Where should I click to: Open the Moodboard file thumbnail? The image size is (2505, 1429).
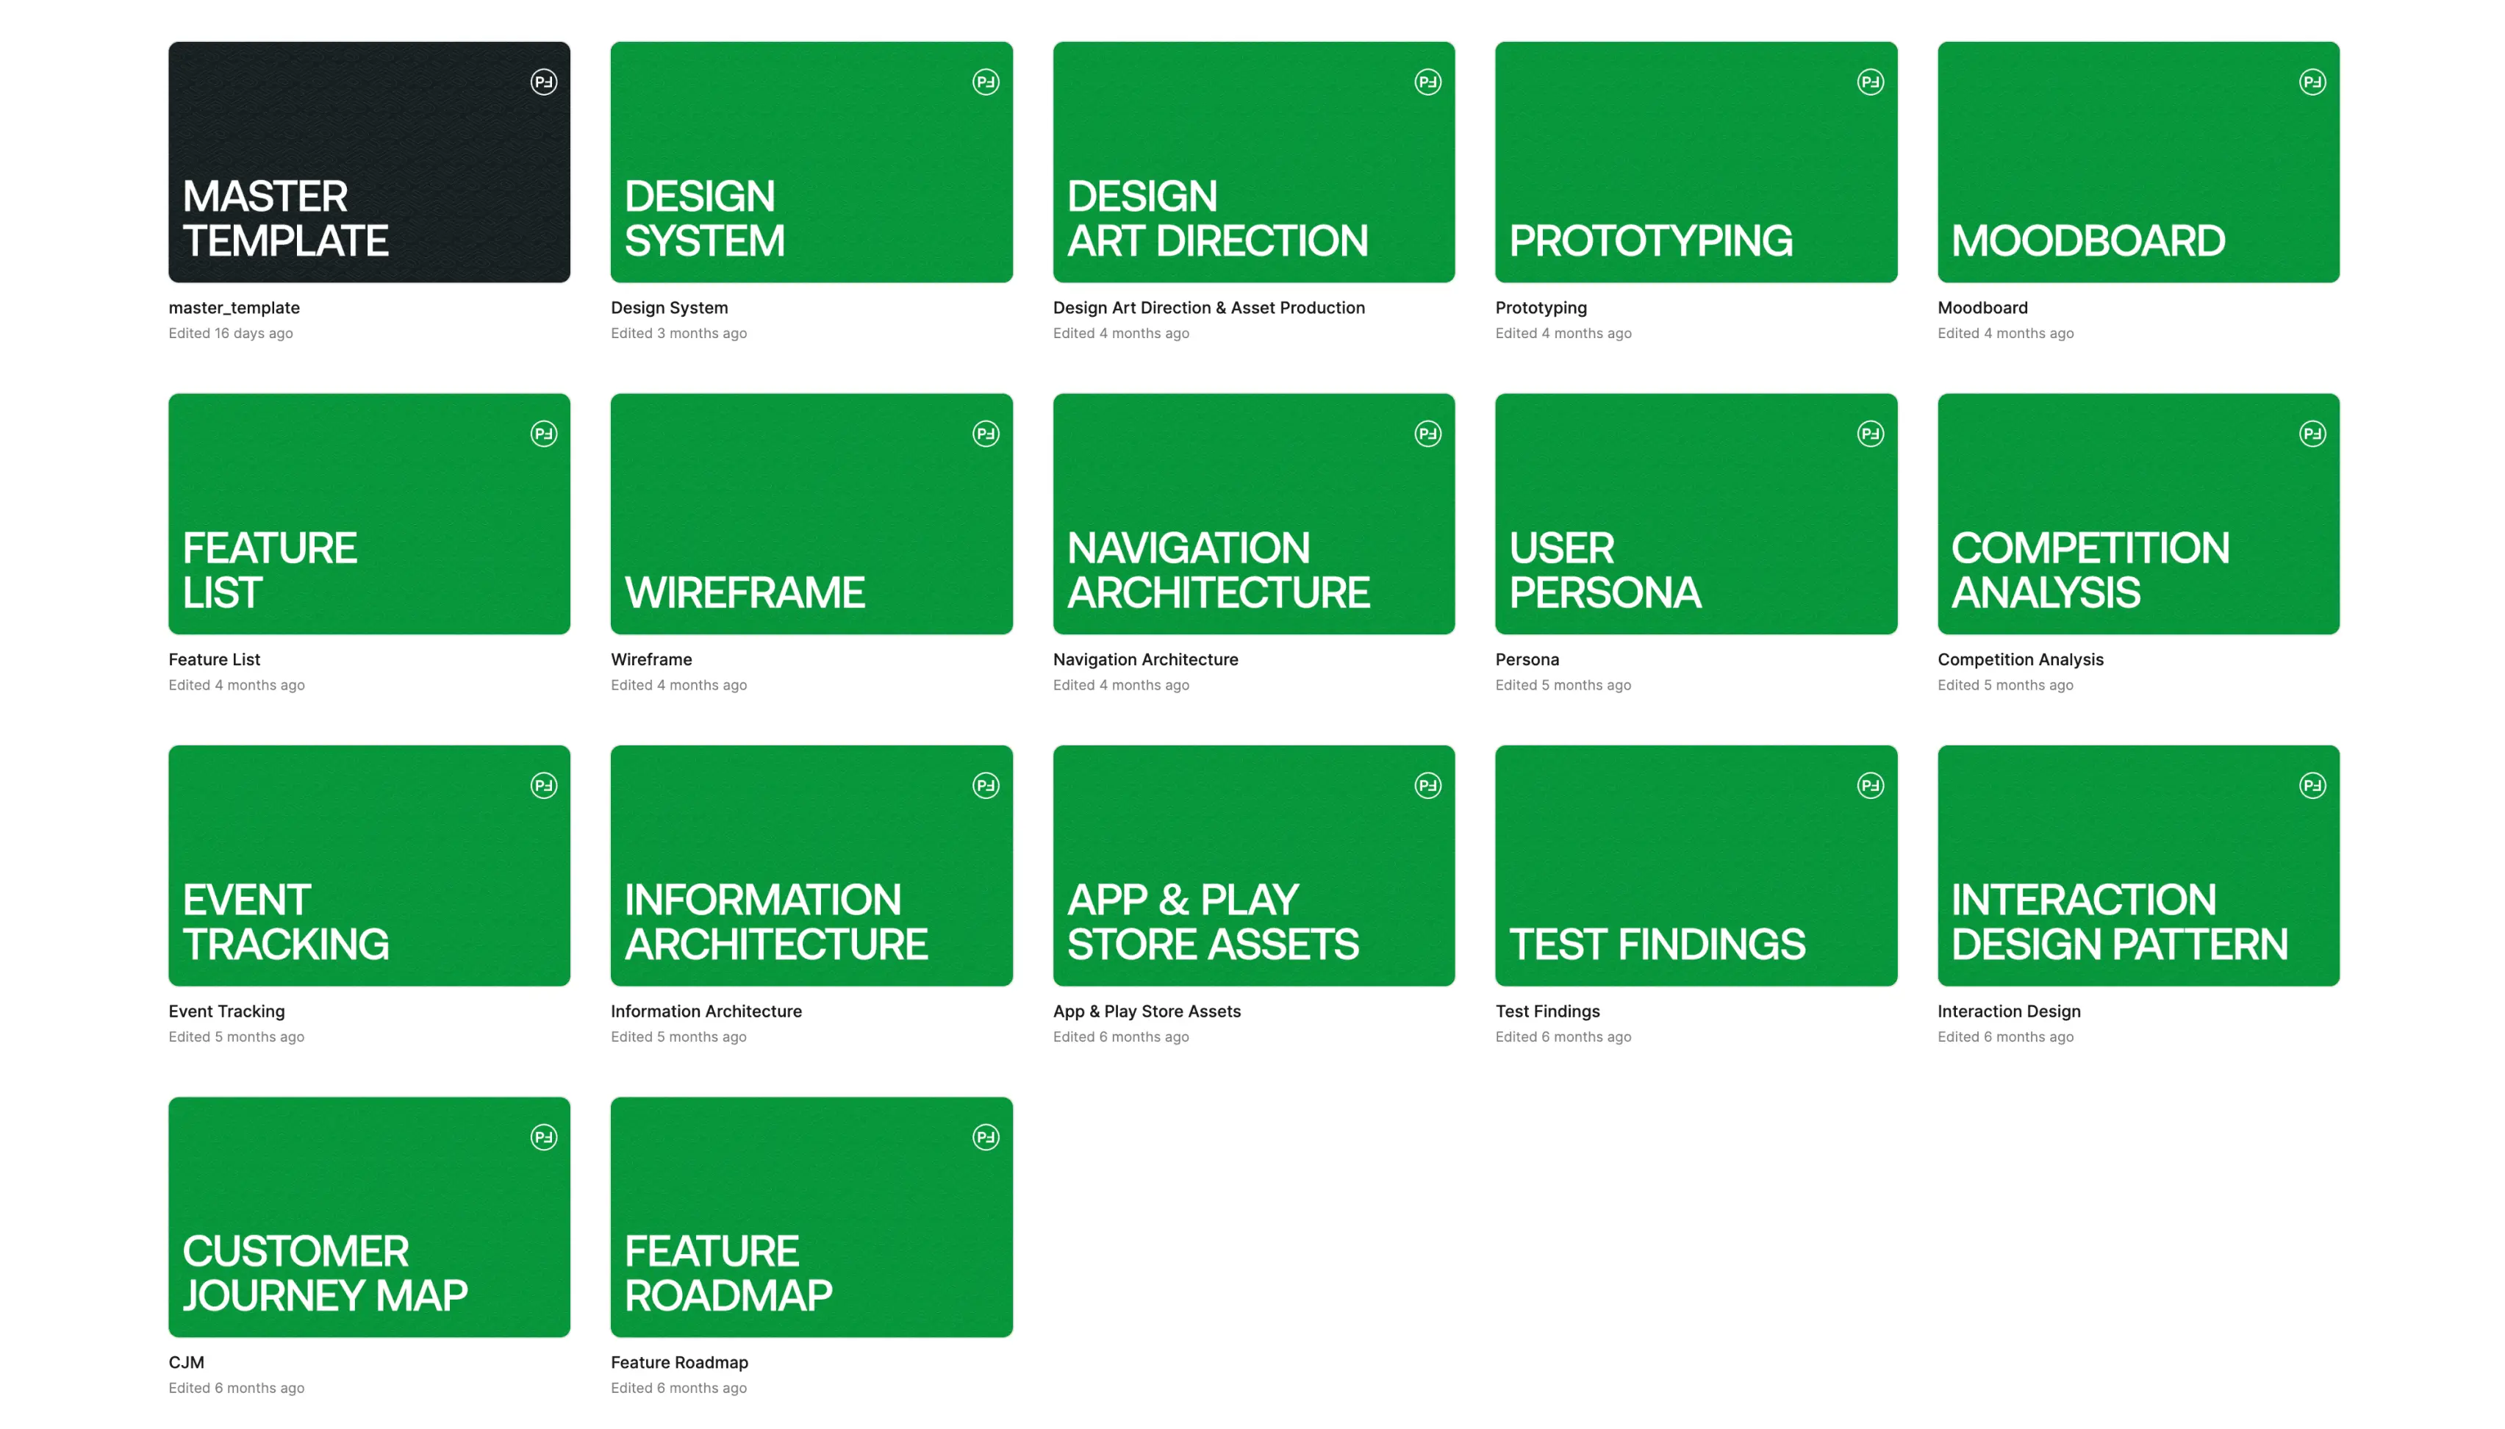[2138, 162]
